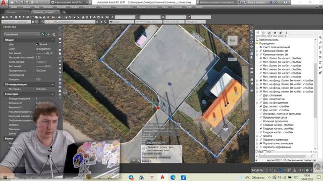Open the Рисование menu
Screen dimensions: 323x181
click(x=90, y=7)
